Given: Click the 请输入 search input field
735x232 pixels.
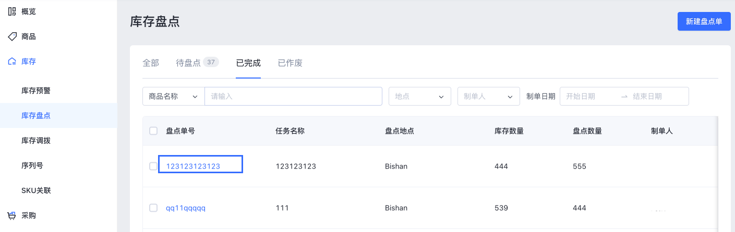Looking at the screenshot, I should tap(294, 96).
